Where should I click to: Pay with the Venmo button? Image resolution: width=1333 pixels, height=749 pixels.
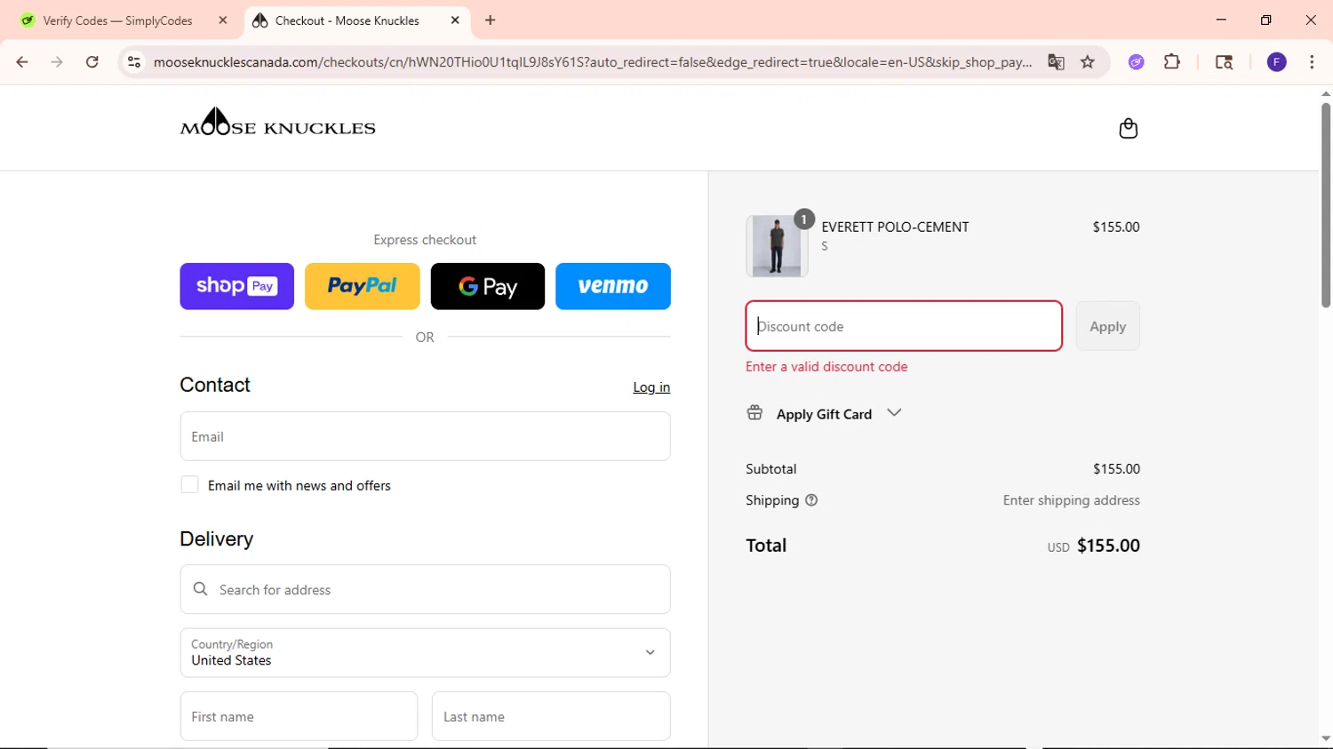pyautogui.click(x=613, y=286)
